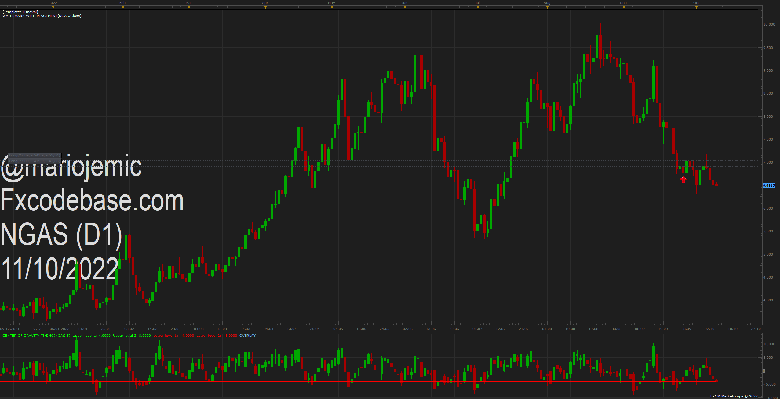Image resolution: width=780 pixels, height=399 pixels.
Task: Select WATERMARK WITH PLACEMENT(NGAS.Close) label
Action: (x=42, y=16)
